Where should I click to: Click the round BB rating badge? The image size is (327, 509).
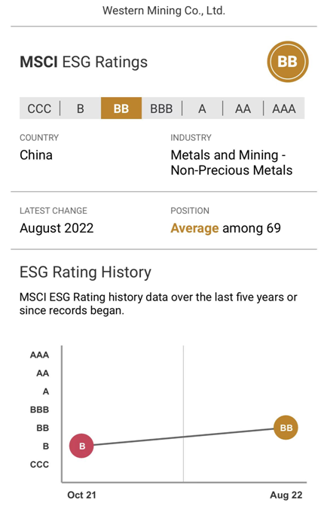[x=288, y=61]
